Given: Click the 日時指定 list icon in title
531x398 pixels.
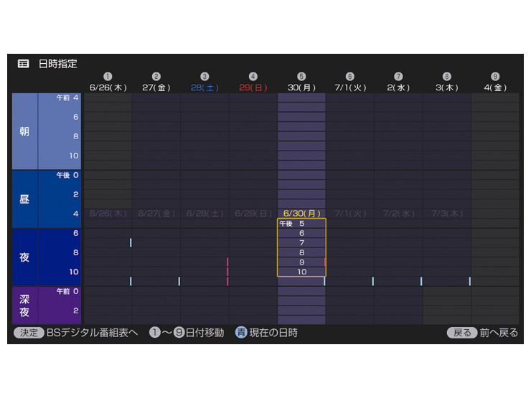Looking at the screenshot, I should pyautogui.click(x=24, y=64).
